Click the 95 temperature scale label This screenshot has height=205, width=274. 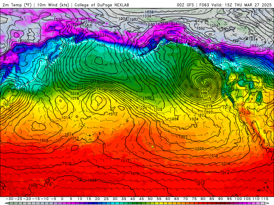229,199
